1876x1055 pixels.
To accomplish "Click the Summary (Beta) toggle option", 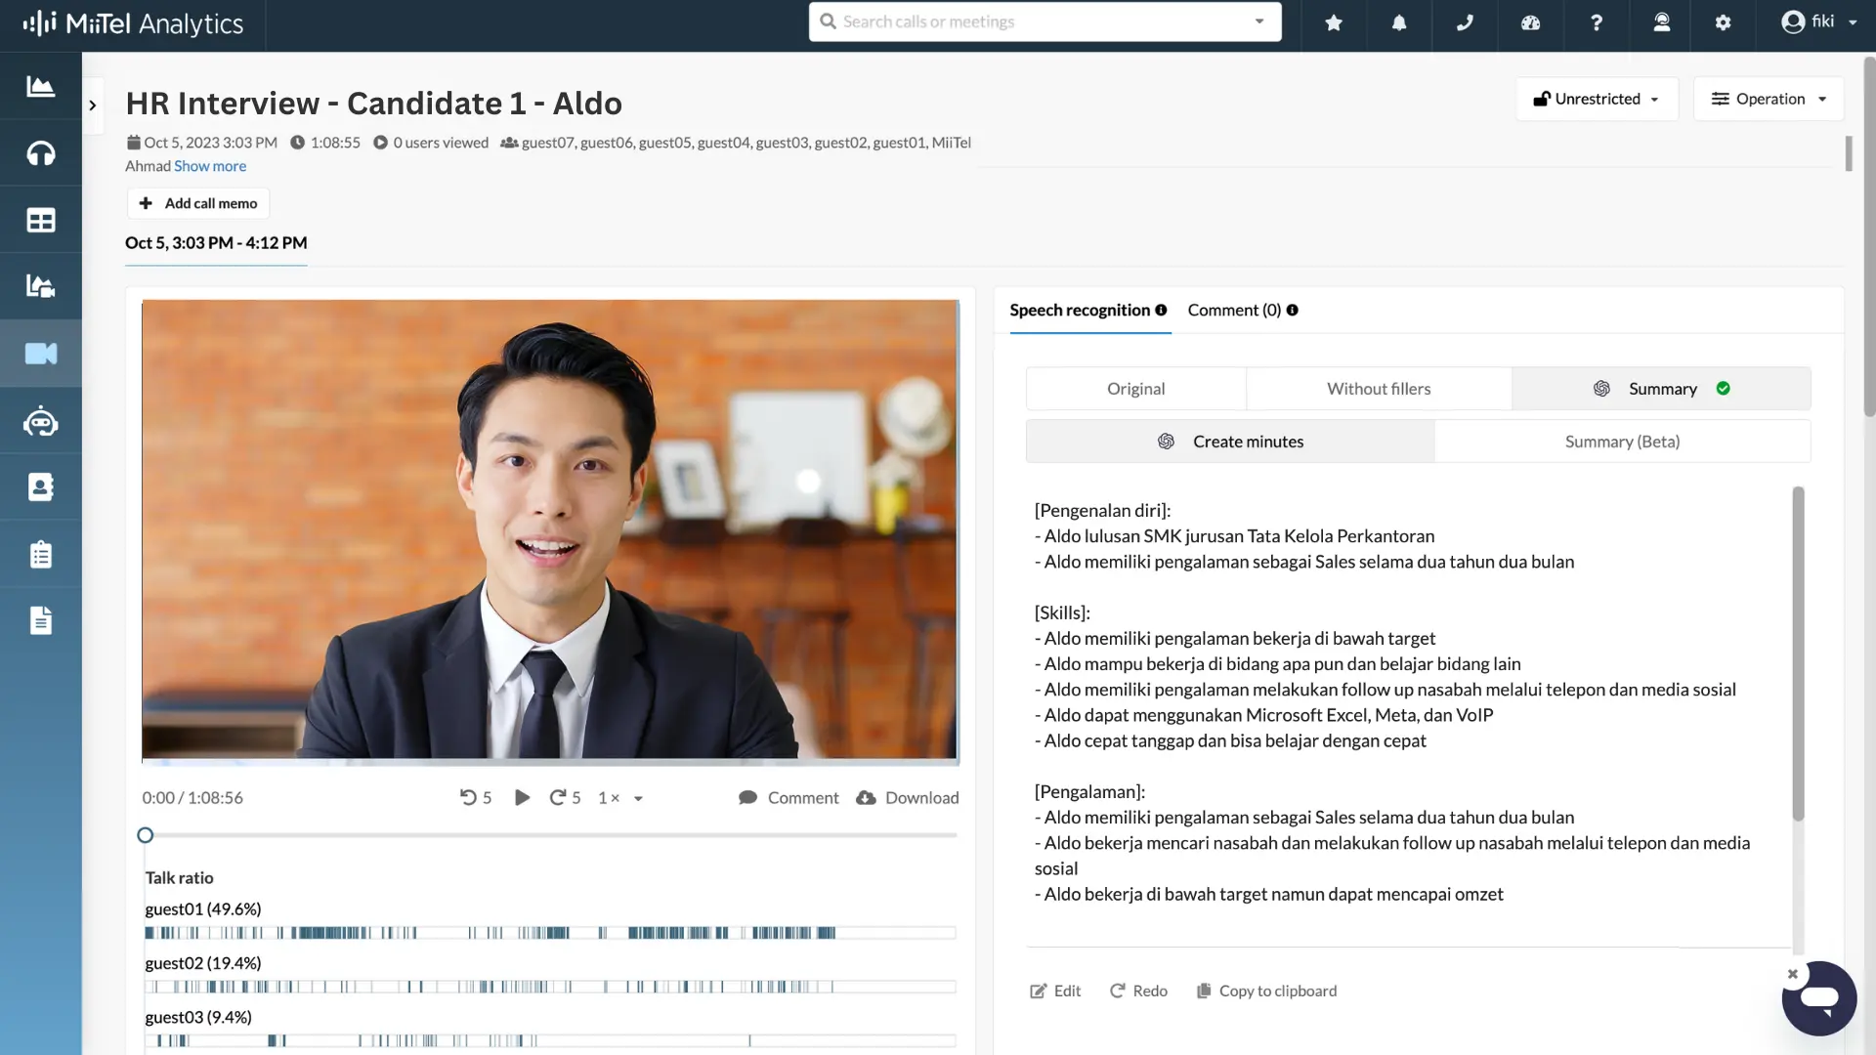I will (x=1622, y=441).
